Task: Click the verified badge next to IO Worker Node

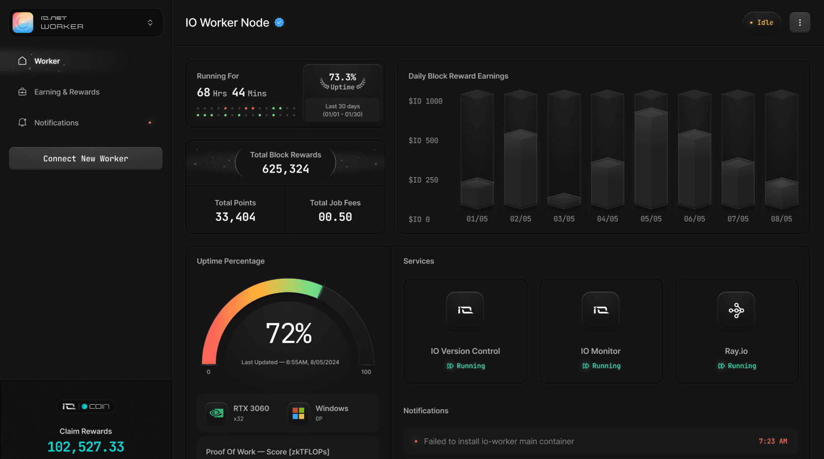Action: point(279,22)
